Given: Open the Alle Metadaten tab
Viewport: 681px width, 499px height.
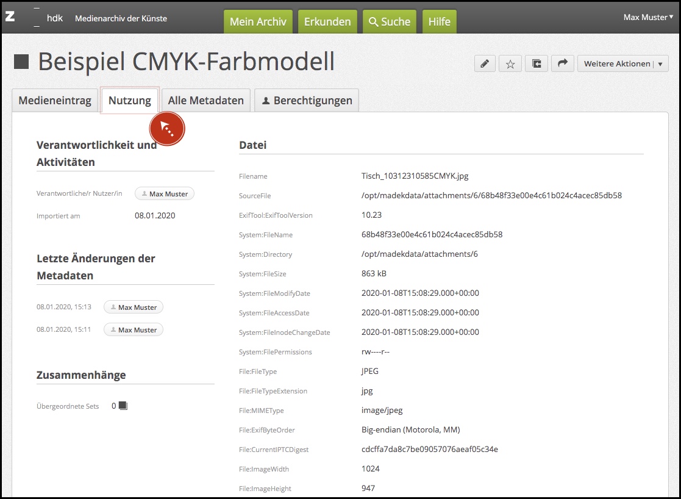Looking at the screenshot, I should [206, 101].
